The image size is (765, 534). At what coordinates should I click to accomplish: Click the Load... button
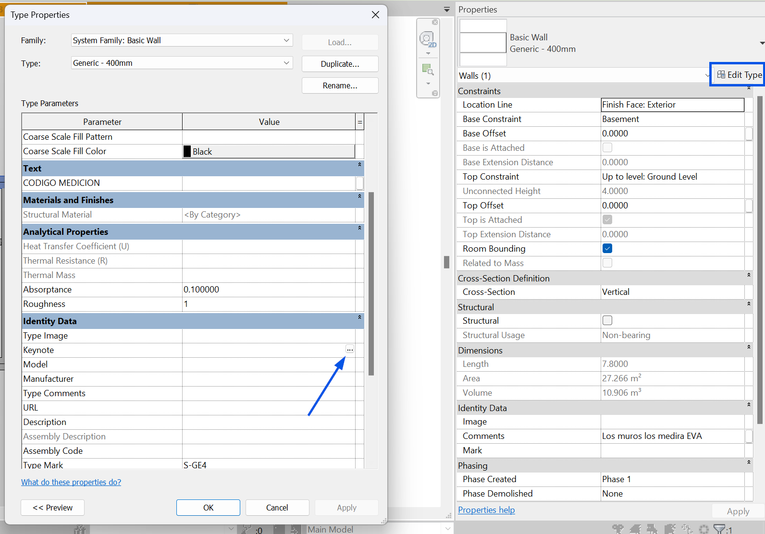pyautogui.click(x=340, y=42)
